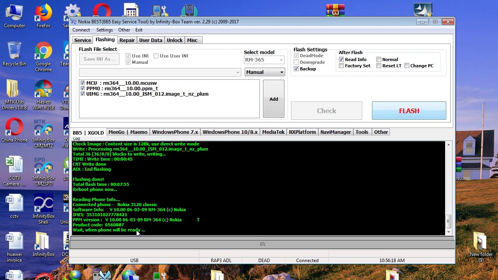Image resolution: width=498 pixels, height=280 pixels.
Task: Switch to the Unlock tab
Action: coord(175,40)
